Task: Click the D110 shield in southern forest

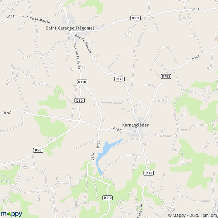Action: (x=108, y=198)
